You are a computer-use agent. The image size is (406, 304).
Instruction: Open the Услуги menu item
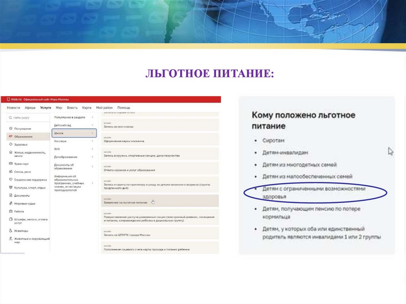pos(46,108)
